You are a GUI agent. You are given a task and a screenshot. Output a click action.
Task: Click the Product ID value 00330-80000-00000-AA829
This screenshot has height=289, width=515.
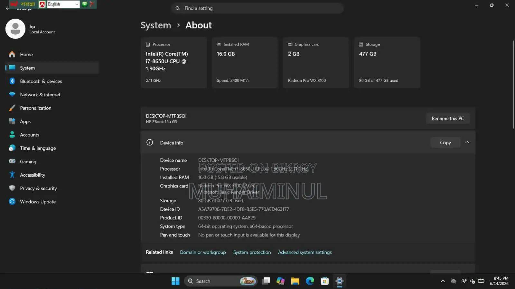pyautogui.click(x=227, y=218)
